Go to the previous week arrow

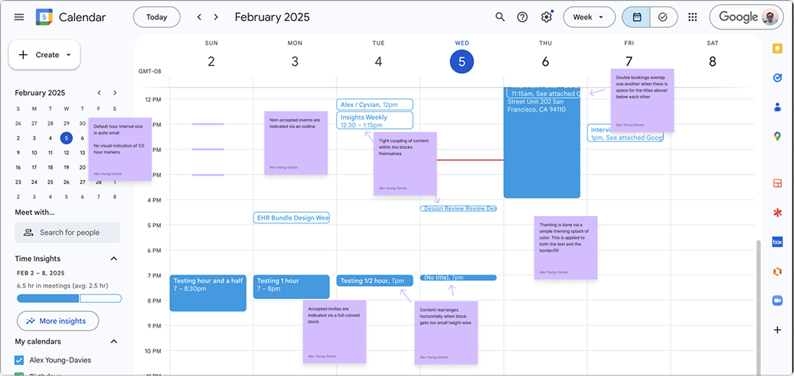[199, 17]
